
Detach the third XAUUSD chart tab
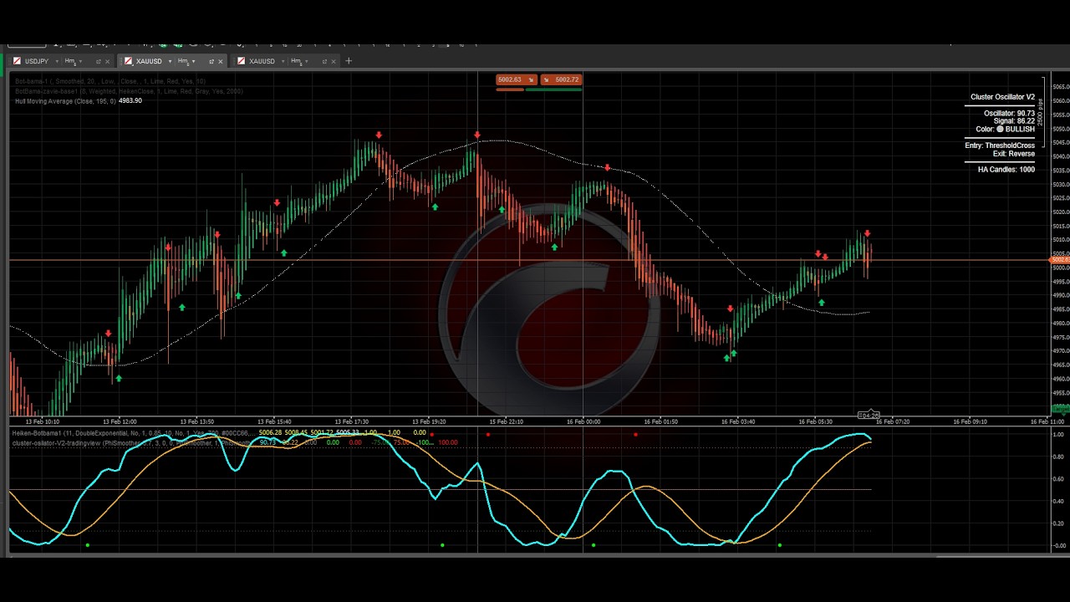[x=324, y=61]
